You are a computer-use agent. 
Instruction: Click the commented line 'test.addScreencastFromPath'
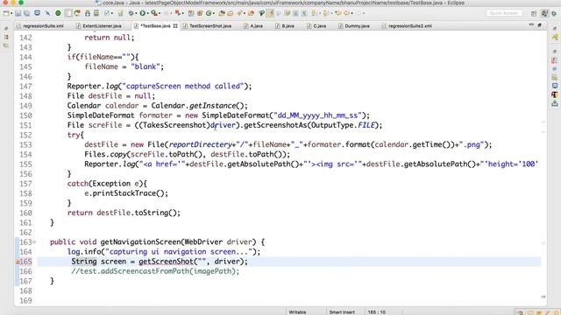[155, 271]
